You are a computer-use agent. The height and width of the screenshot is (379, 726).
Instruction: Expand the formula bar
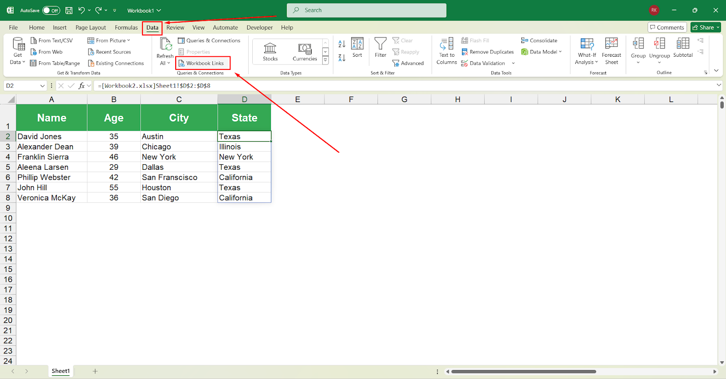[x=719, y=85]
